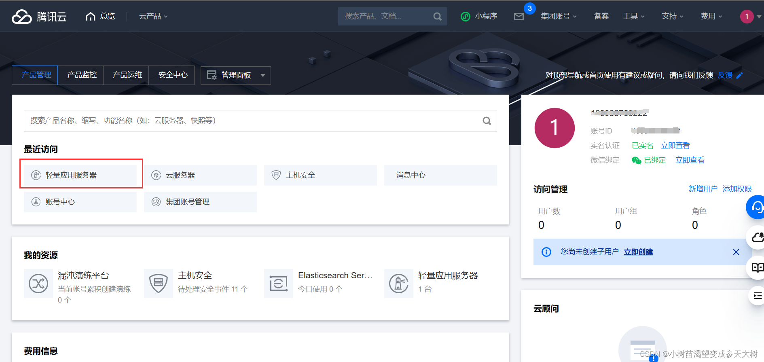Open 轻量应用服务器 in recent visits

[x=80, y=175]
